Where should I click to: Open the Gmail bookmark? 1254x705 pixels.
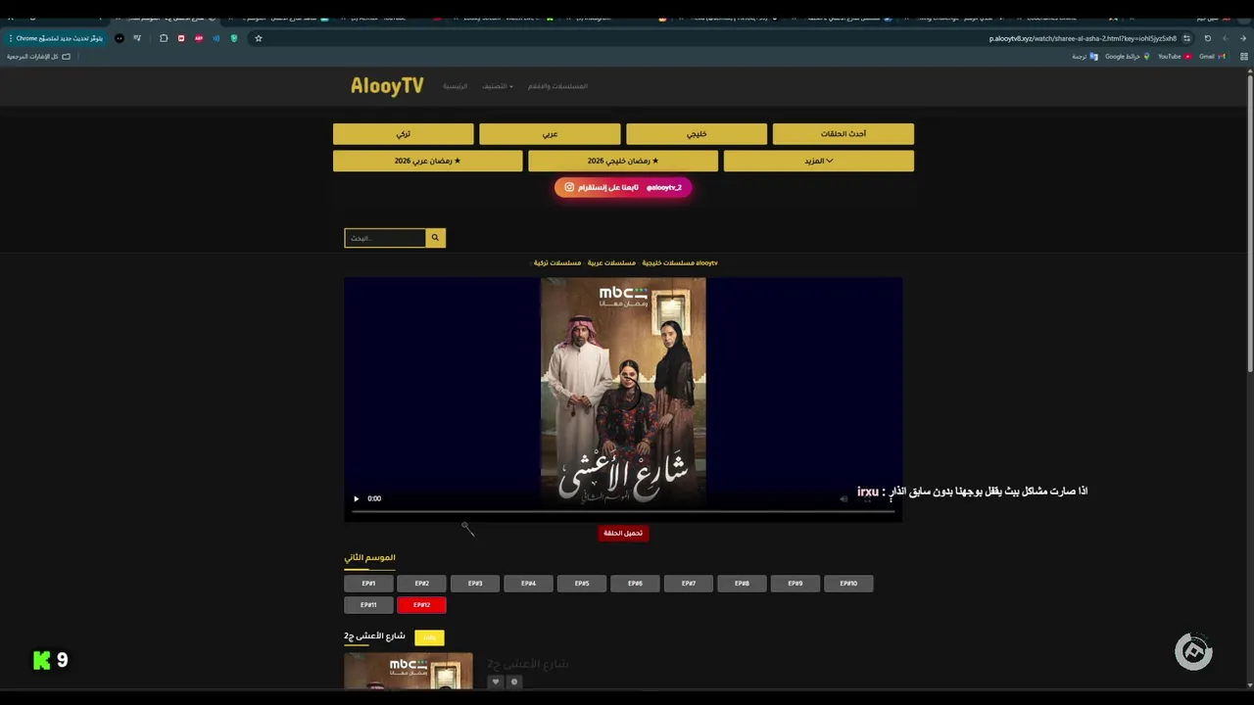1211,57
